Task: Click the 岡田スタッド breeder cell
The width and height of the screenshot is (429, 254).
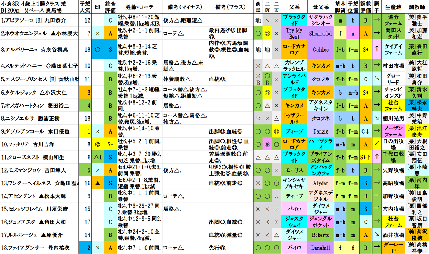Action: coord(393,33)
